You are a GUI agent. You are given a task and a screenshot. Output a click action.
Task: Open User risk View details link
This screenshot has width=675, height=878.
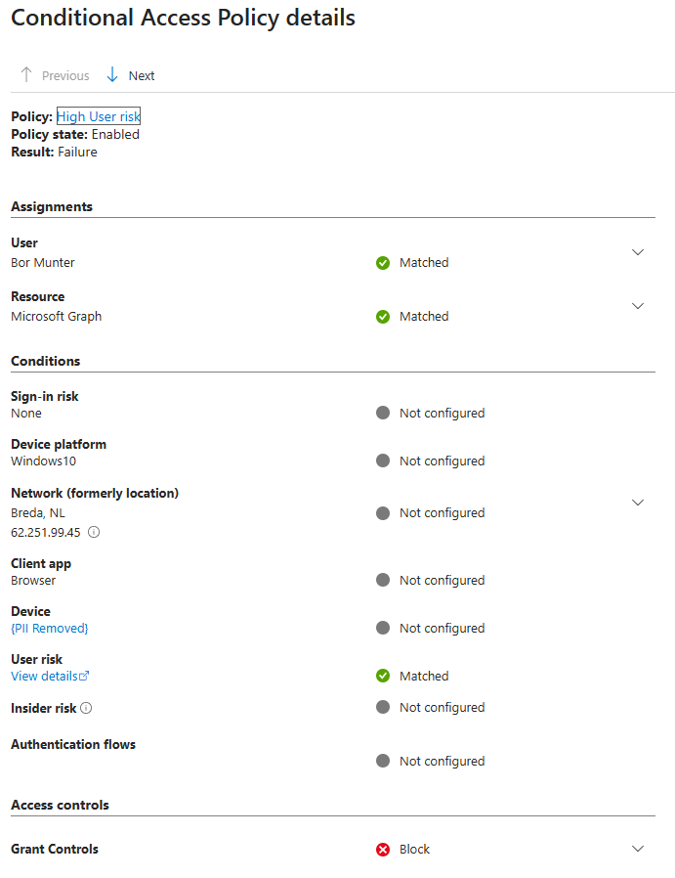tap(49, 677)
